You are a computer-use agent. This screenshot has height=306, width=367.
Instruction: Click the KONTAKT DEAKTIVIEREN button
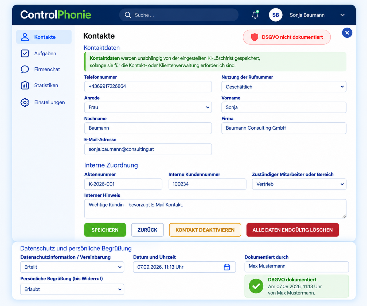(x=205, y=230)
